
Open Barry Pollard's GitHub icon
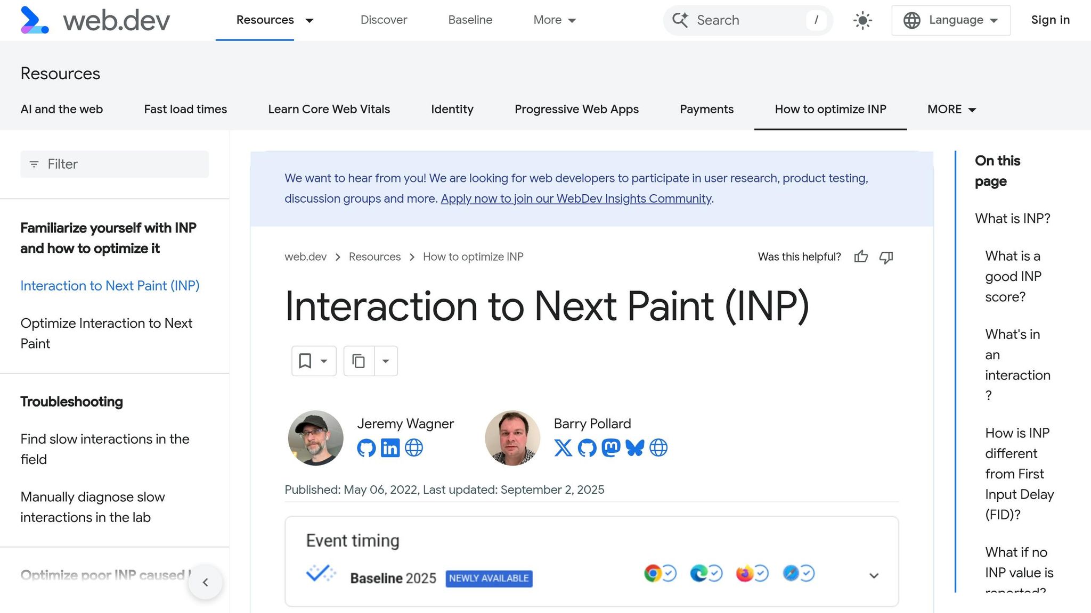(587, 448)
